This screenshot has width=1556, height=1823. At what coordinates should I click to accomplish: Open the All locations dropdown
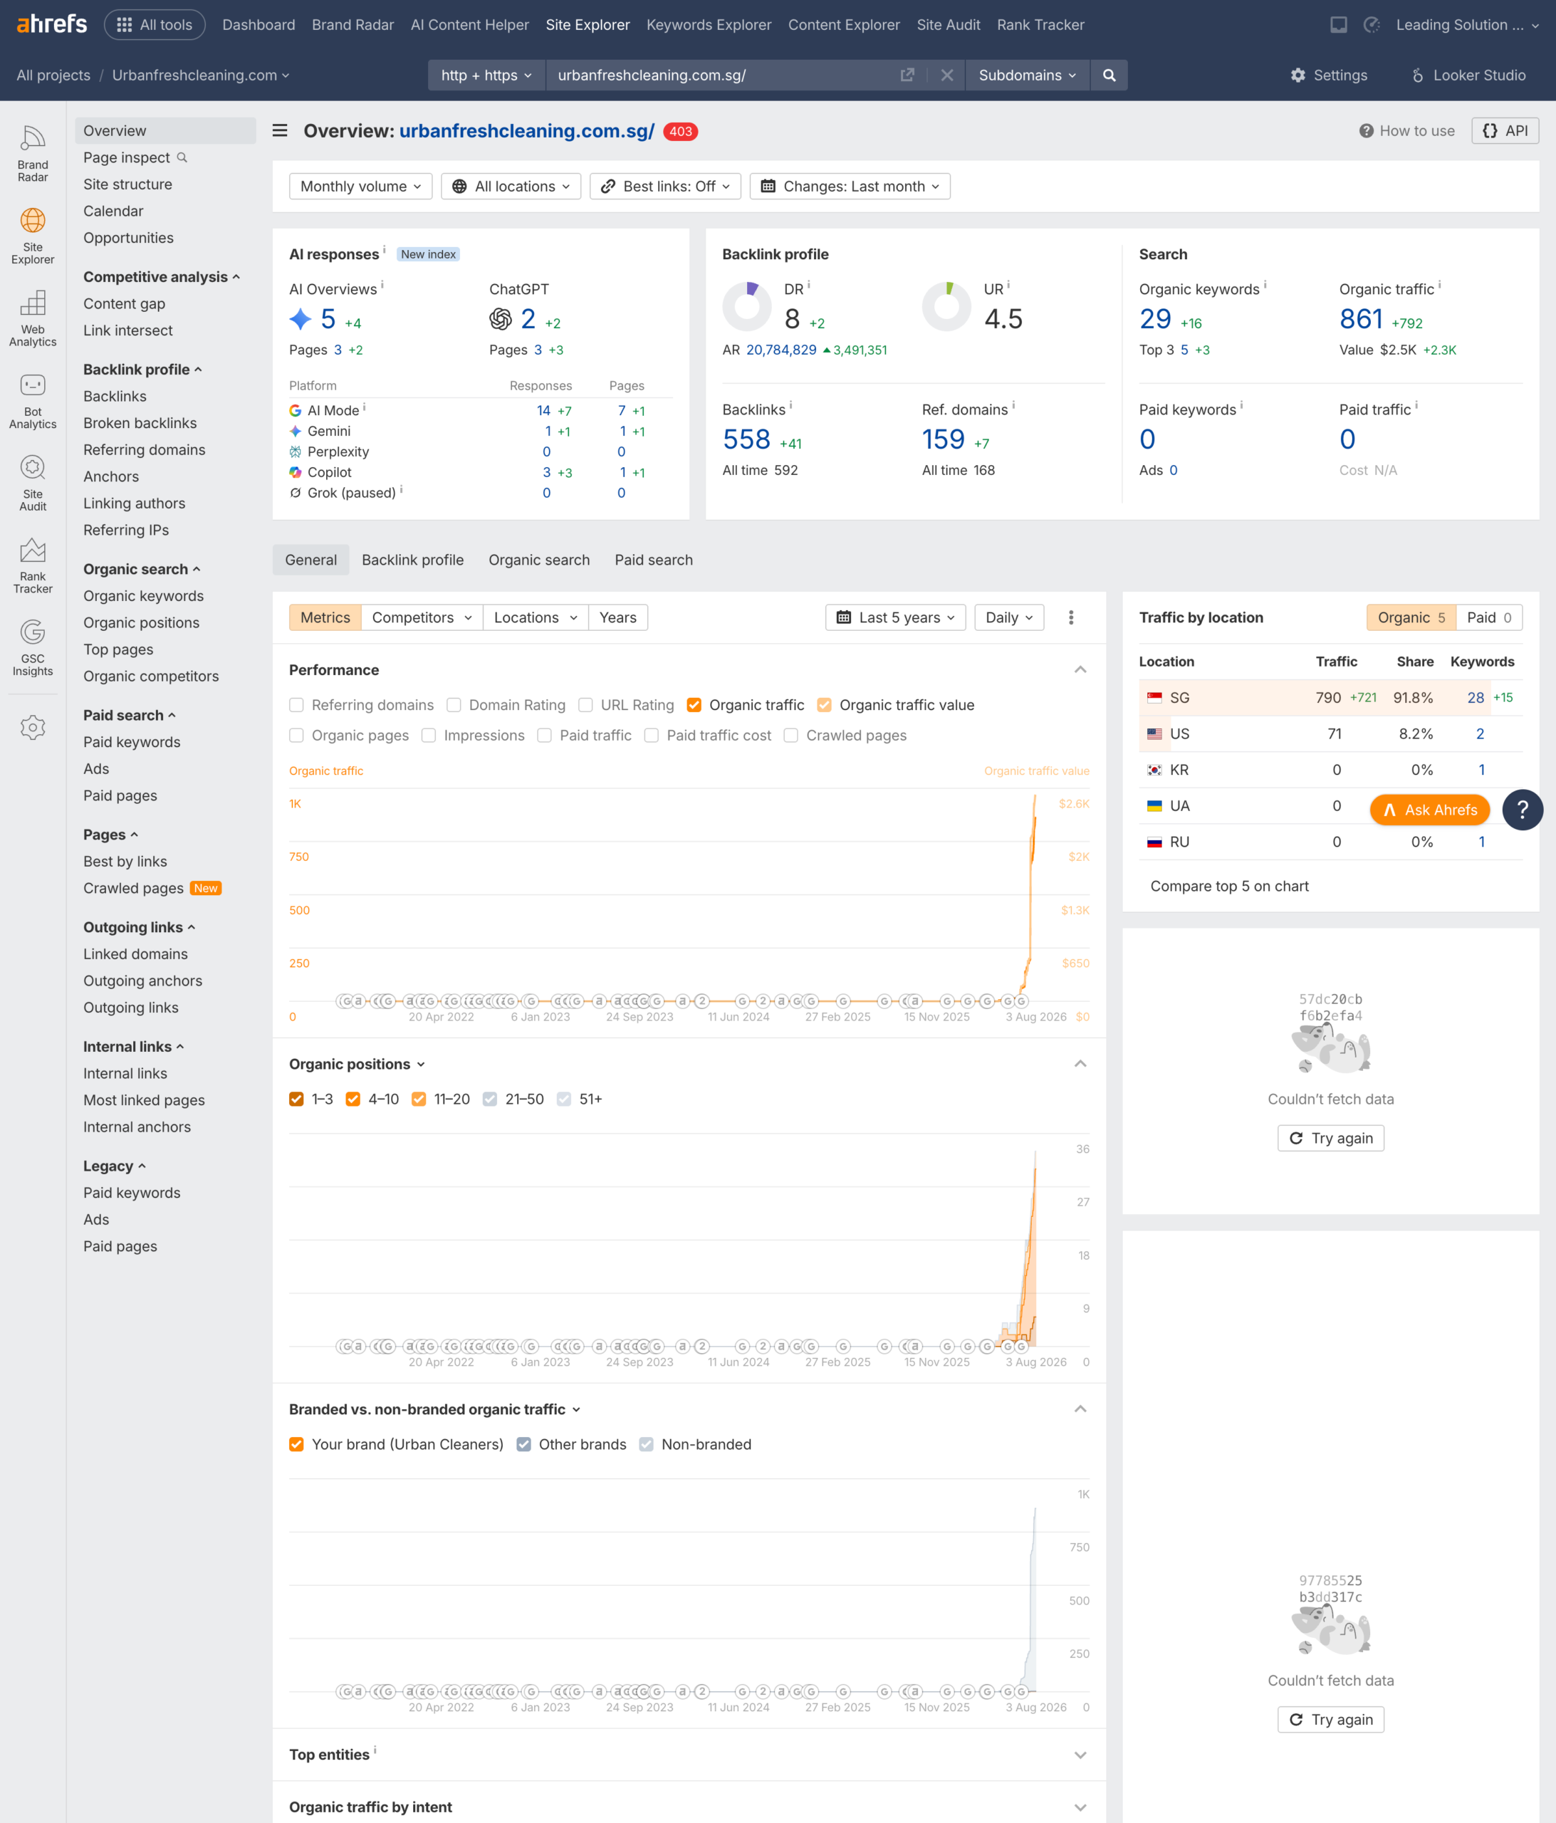point(511,187)
